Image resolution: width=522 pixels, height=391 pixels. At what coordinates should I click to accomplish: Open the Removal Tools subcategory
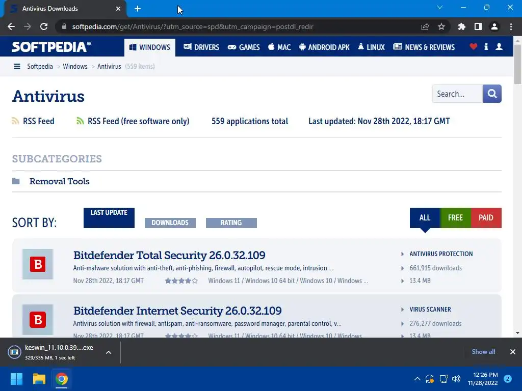tap(60, 181)
